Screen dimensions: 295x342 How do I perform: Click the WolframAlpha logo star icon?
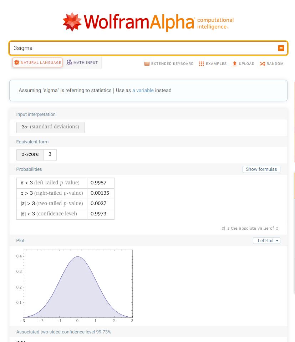[72, 22]
